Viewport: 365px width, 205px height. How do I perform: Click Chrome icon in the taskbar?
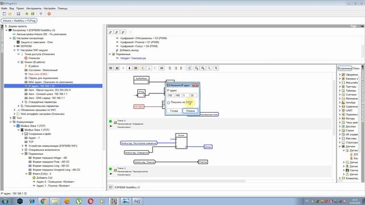click(x=43, y=201)
